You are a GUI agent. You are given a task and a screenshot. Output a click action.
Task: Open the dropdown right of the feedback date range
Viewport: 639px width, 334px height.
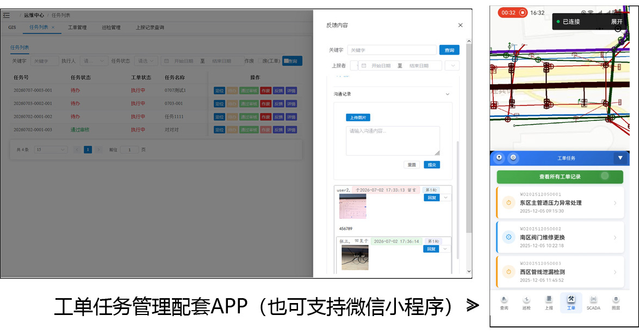[452, 66]
